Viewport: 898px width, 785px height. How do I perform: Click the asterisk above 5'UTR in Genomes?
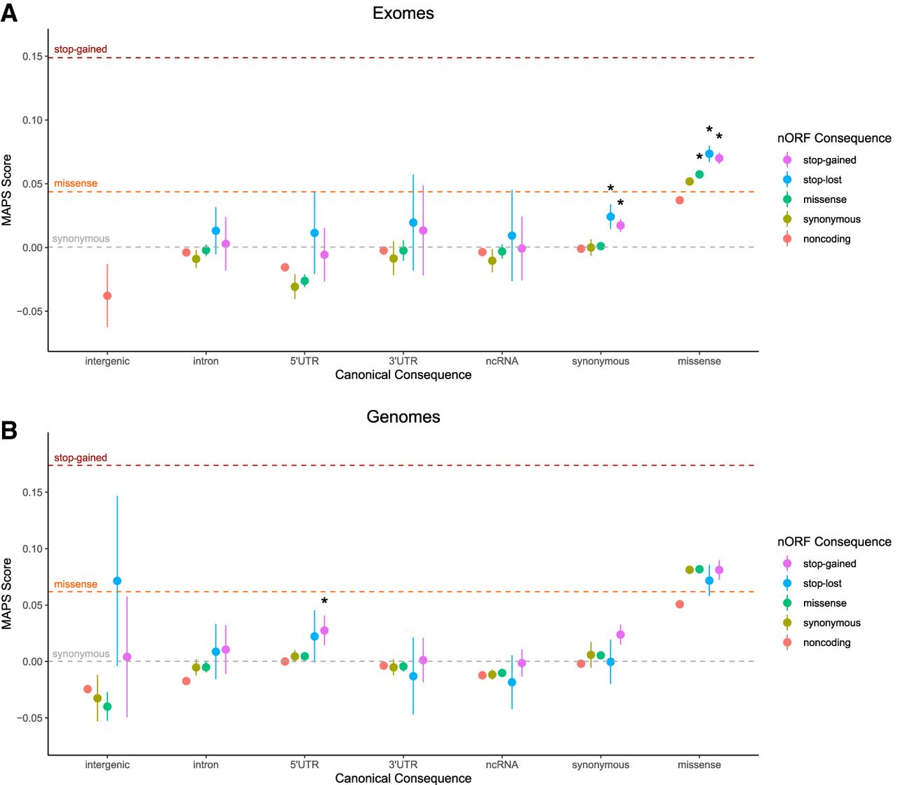pyautogui.click(x=324, y=602)
